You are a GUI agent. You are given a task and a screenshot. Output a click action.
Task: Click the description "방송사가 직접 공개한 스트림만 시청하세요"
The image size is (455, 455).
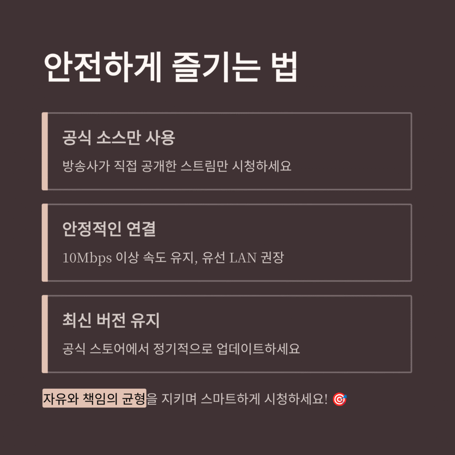[177, 167]
